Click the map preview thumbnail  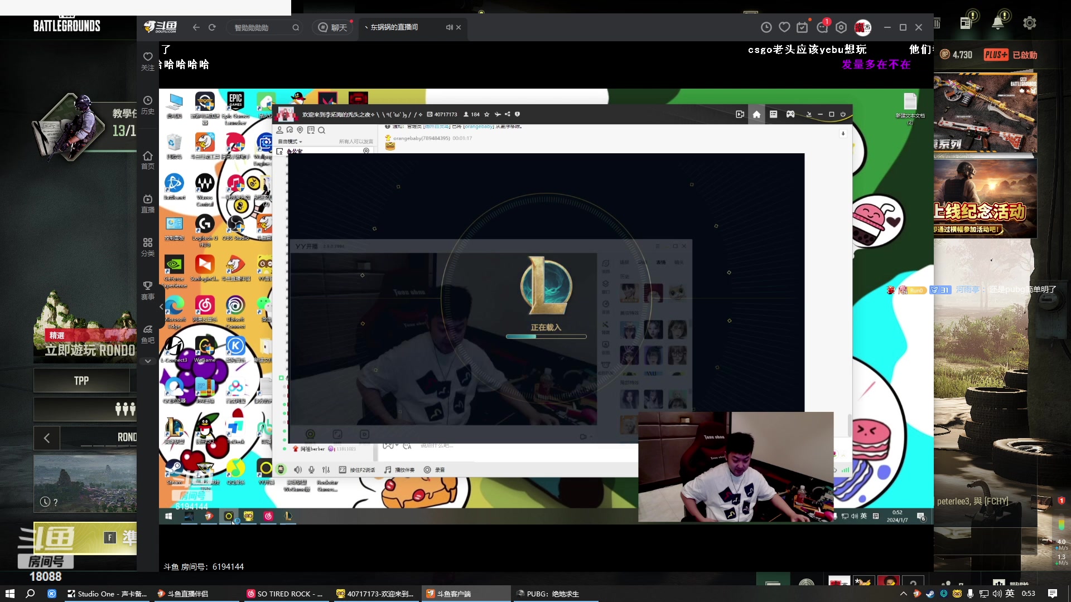[x=85, y=484]
